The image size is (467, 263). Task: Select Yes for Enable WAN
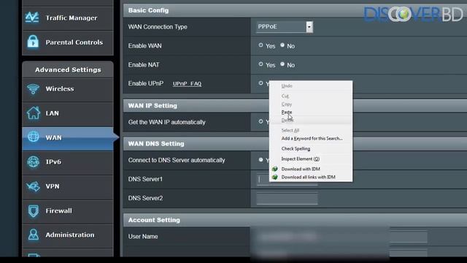coord(261,45)
